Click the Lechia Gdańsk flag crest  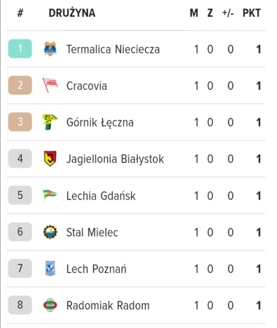tap(49, 195)
